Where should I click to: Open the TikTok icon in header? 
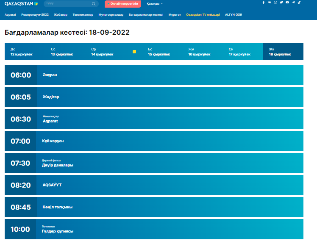(299, 3)
